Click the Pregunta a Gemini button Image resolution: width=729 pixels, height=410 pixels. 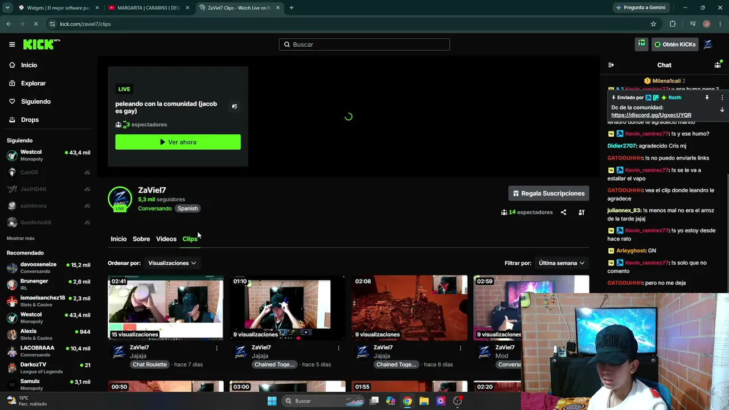[640, 7]
